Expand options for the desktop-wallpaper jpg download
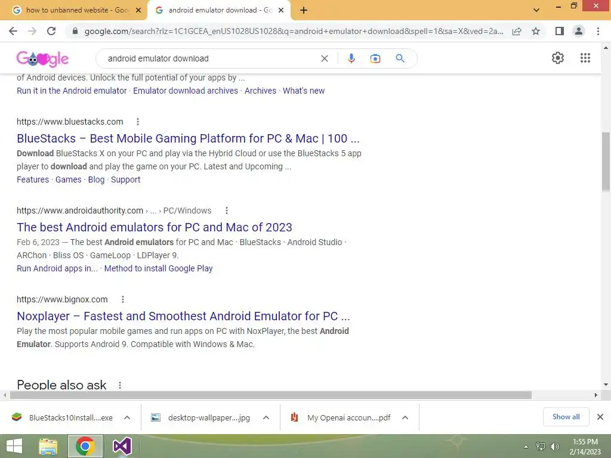Image resolution: width=611 pixels, height=458 pixels. (266, 417)
